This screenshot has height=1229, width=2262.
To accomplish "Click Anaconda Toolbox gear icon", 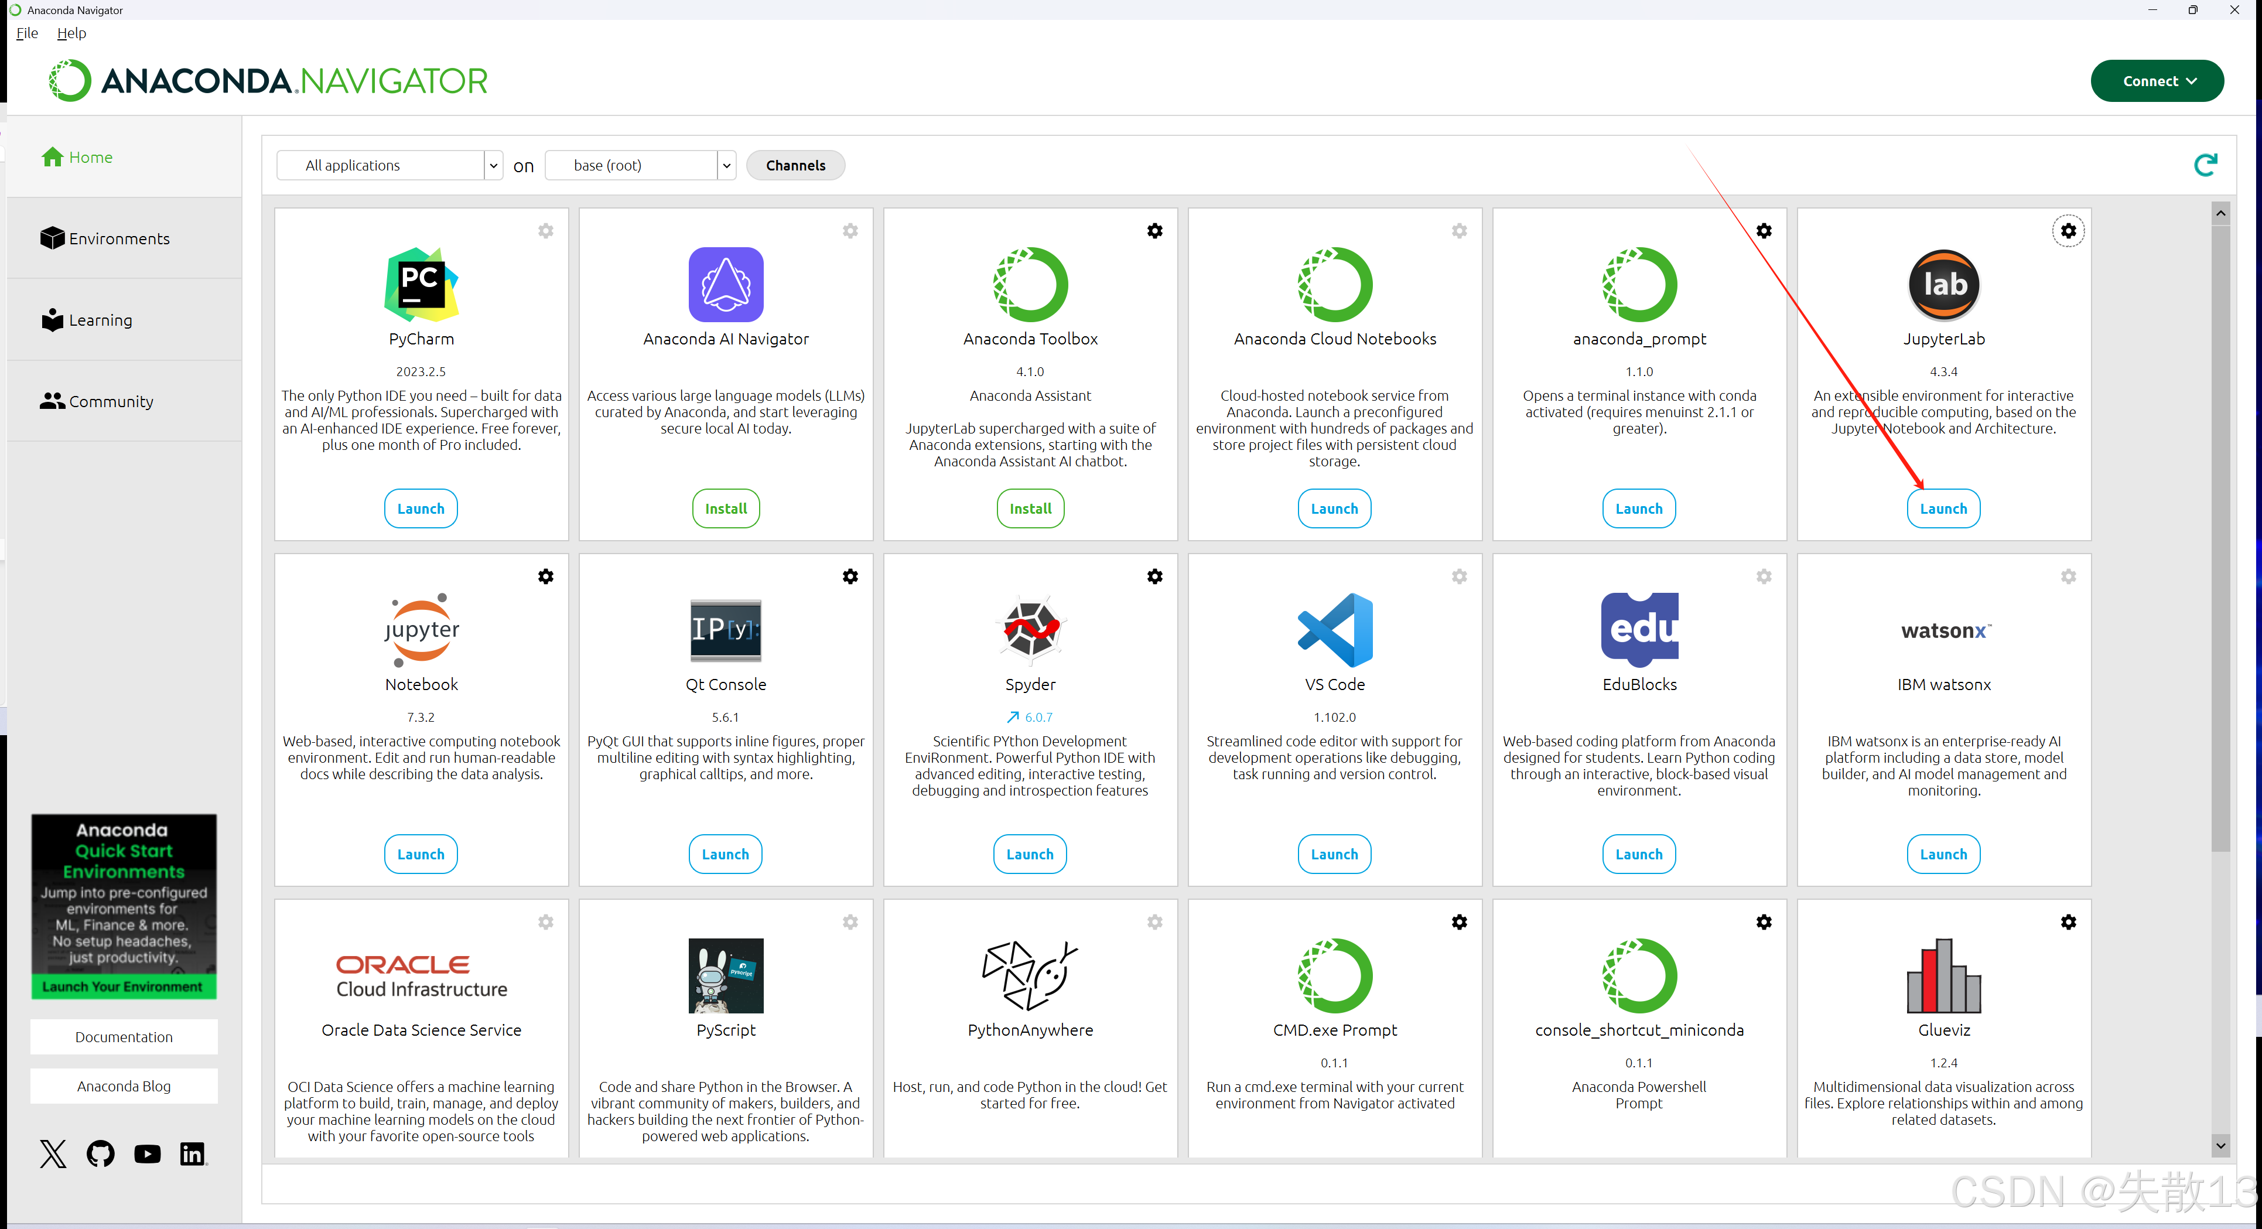I will [1154, 231].
